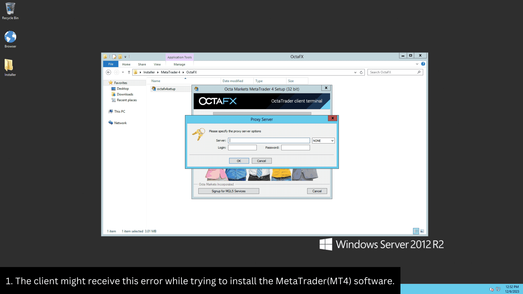Screen dimensions: 523x294
Task: Expand the address bar history dropdown
Action: [355, 72]
